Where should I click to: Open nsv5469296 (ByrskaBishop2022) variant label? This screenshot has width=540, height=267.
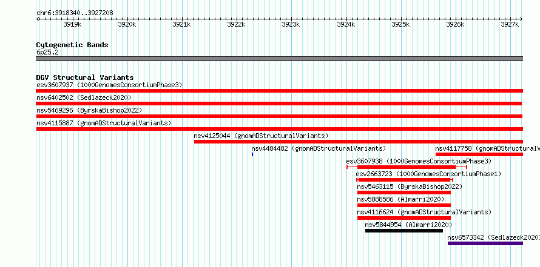89,110
